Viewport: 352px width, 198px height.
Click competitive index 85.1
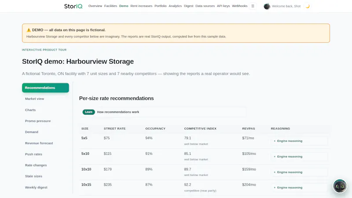coord(187,154)
